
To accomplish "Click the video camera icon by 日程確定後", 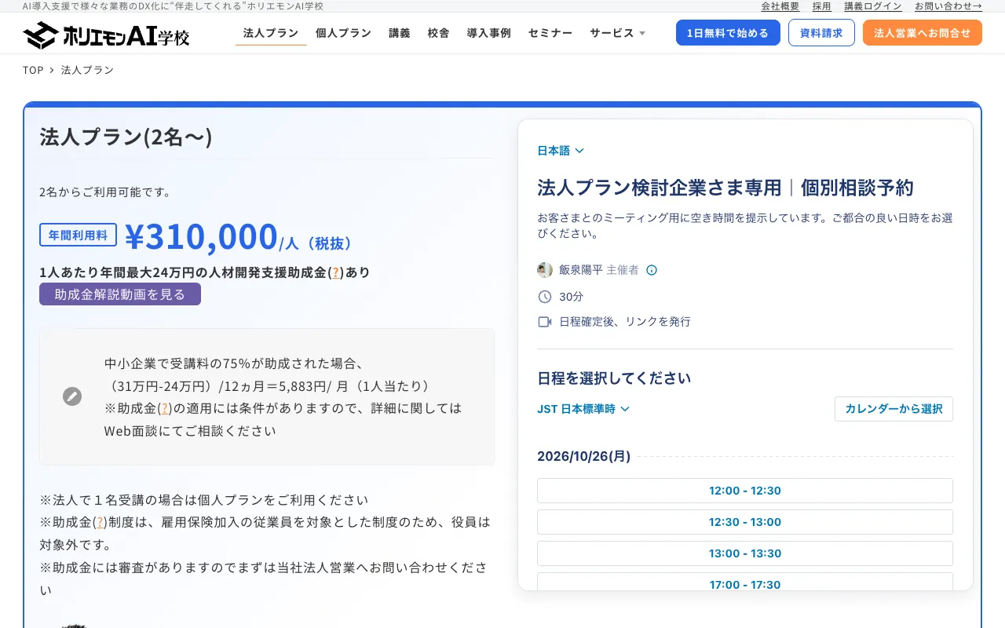I will coord(545,322).
